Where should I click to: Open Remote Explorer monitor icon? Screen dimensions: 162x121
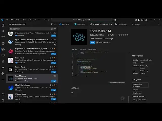click(x=3, y=55)
